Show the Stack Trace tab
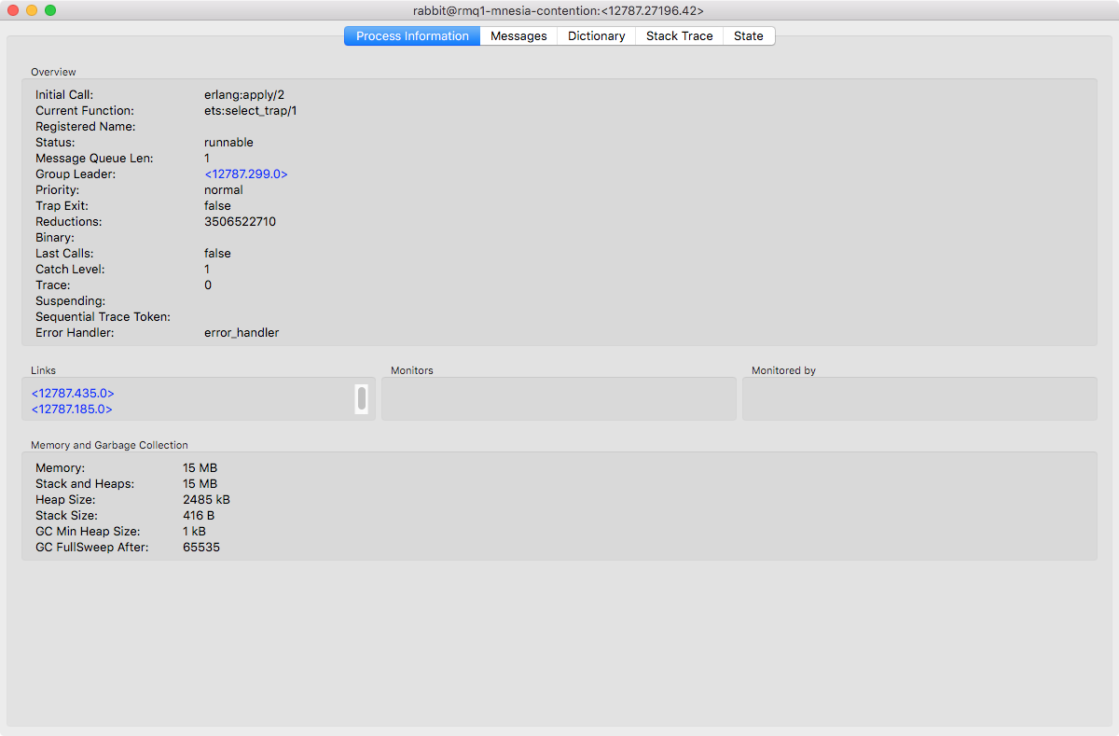The width and height of the screenshot is (1119, 736). pos(679,35)
